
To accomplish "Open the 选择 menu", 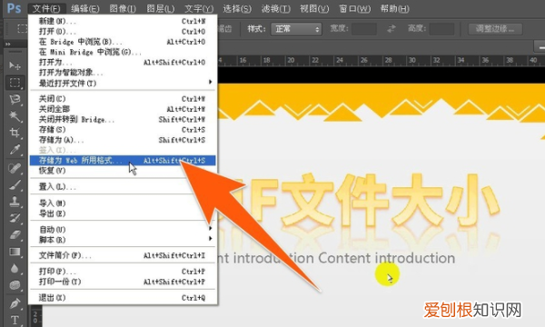I will click(237, 8).
